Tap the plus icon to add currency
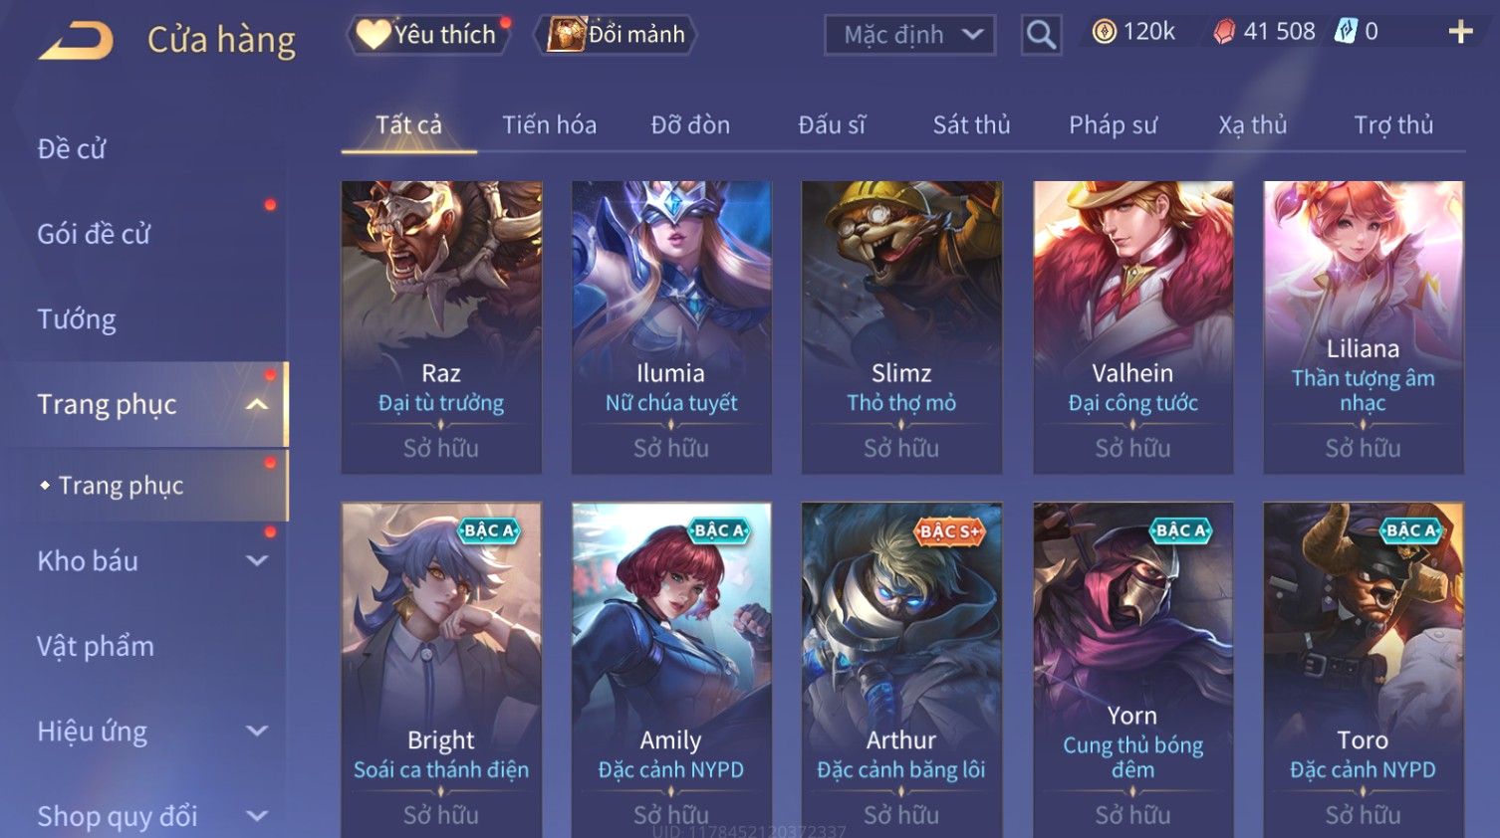The image size is (1500, 838). click(1460, 33)
